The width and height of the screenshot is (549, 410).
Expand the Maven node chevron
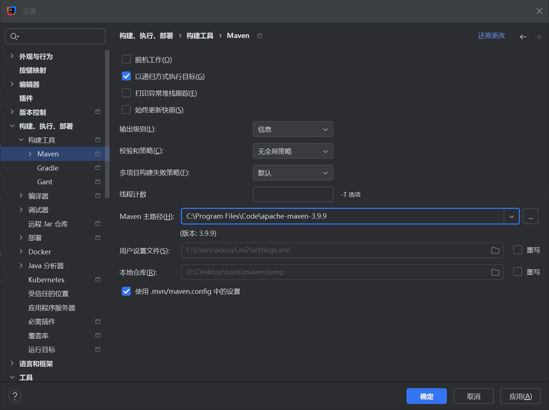point(30,154)
